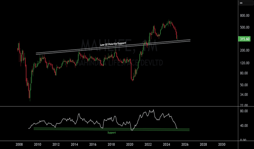Click the 2026 year label on time axis

(x=185, y=144)
